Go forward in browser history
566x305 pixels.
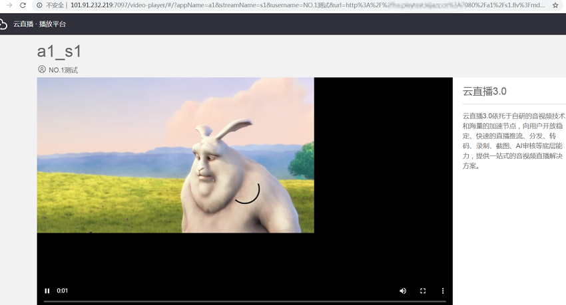click(9, 5)
